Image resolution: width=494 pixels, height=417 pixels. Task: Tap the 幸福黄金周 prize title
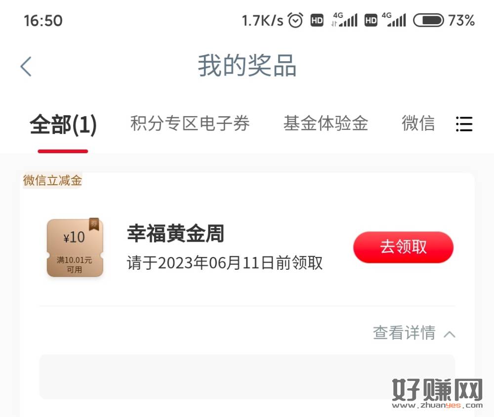coord(175,234)
